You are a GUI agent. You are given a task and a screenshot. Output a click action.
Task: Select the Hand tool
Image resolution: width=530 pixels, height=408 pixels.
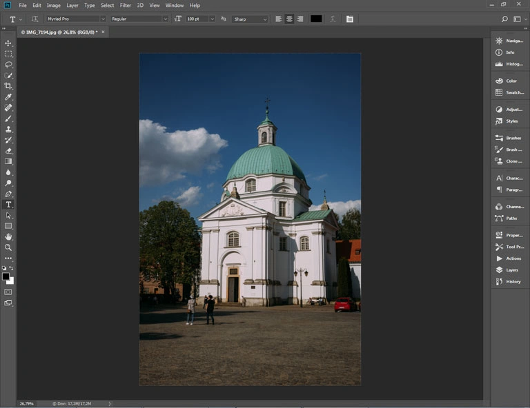pyautogui.click(x=8, y=236)
